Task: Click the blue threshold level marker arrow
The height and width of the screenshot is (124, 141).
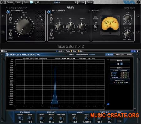Action: pyautogui.click(x=108, y=104)
